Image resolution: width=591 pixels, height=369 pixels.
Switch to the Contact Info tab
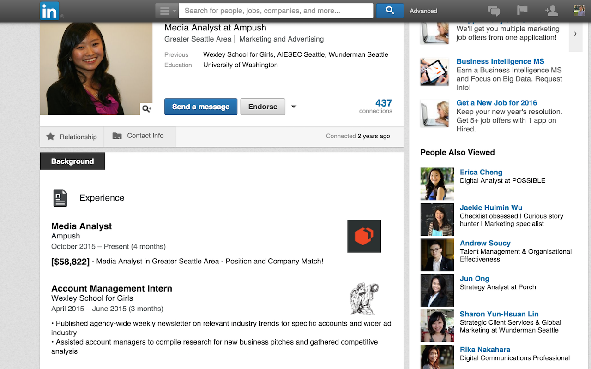pos(139,136)
